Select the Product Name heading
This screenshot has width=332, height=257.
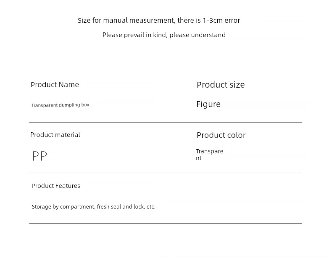[x=55, y=85]
